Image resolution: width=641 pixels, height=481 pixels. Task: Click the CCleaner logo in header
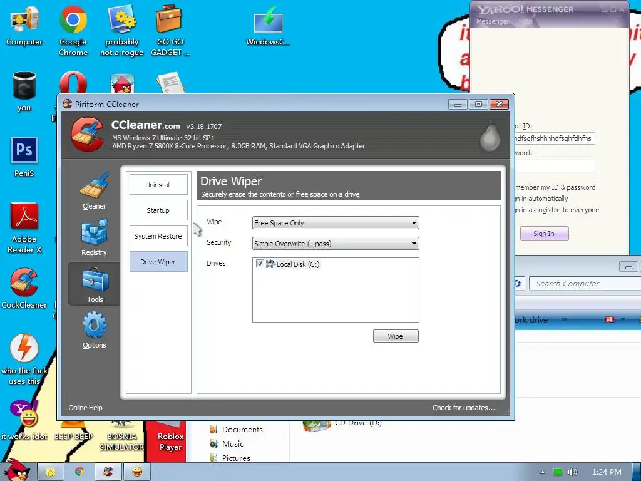pyautogui.click(x=87, y=135)
